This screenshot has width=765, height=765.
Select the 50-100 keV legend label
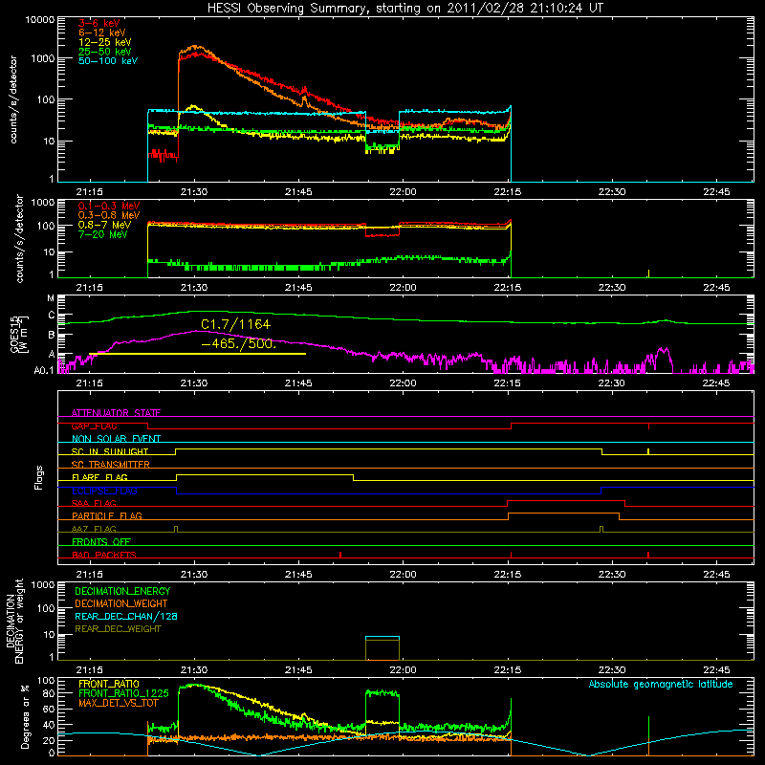[x=108, y=61]
